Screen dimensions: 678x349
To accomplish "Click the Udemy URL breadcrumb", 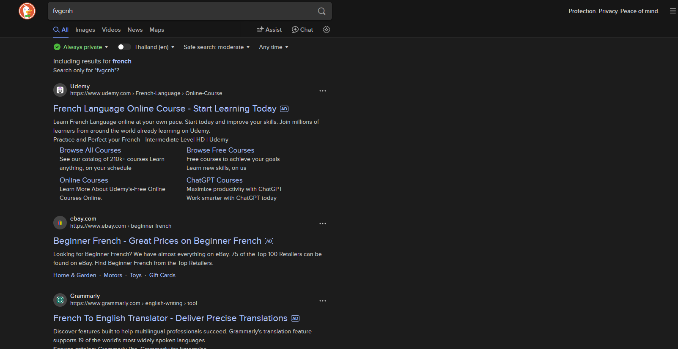I will point(146,93).
